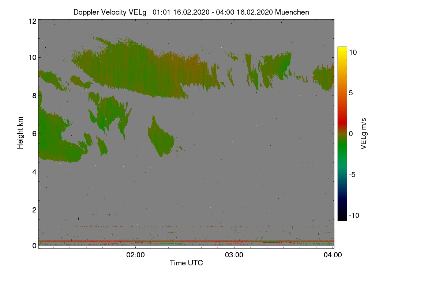Viewport: 439px width, 292px height.
Task: Click the "04:00" time tick label
Action: tap(333, 255)
